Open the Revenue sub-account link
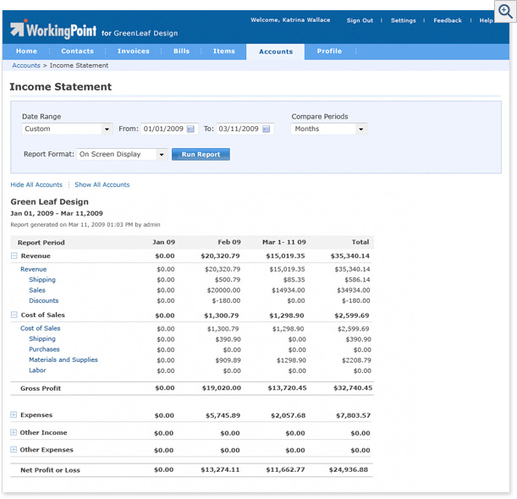The height and width of the screenshot is (499, 517). pyautogui.click(x=33, y=269)
